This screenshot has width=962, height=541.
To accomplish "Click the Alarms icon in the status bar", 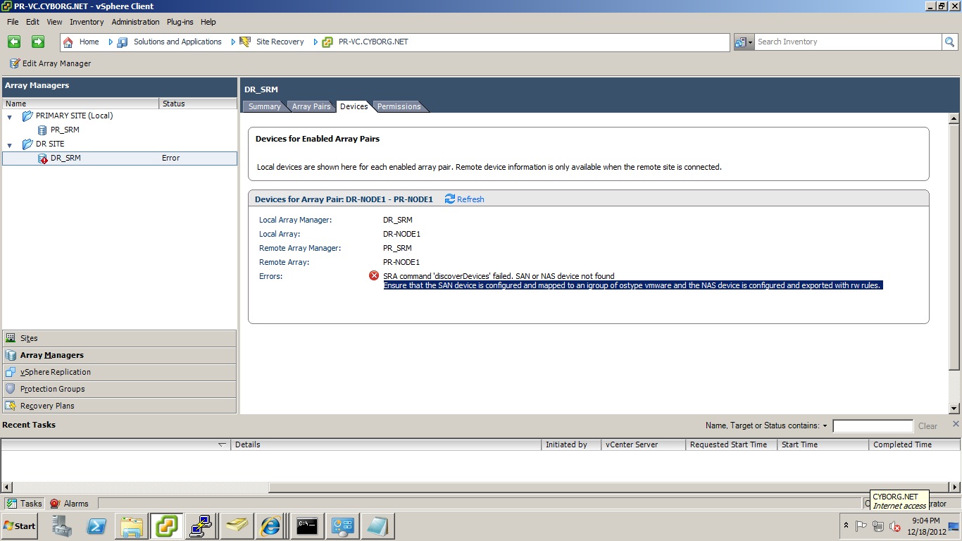I will pyautogui.click(x=55, y=504).
